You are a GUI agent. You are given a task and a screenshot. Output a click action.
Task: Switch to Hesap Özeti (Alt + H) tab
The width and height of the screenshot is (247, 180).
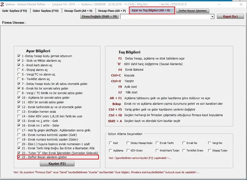click(78, 11)
